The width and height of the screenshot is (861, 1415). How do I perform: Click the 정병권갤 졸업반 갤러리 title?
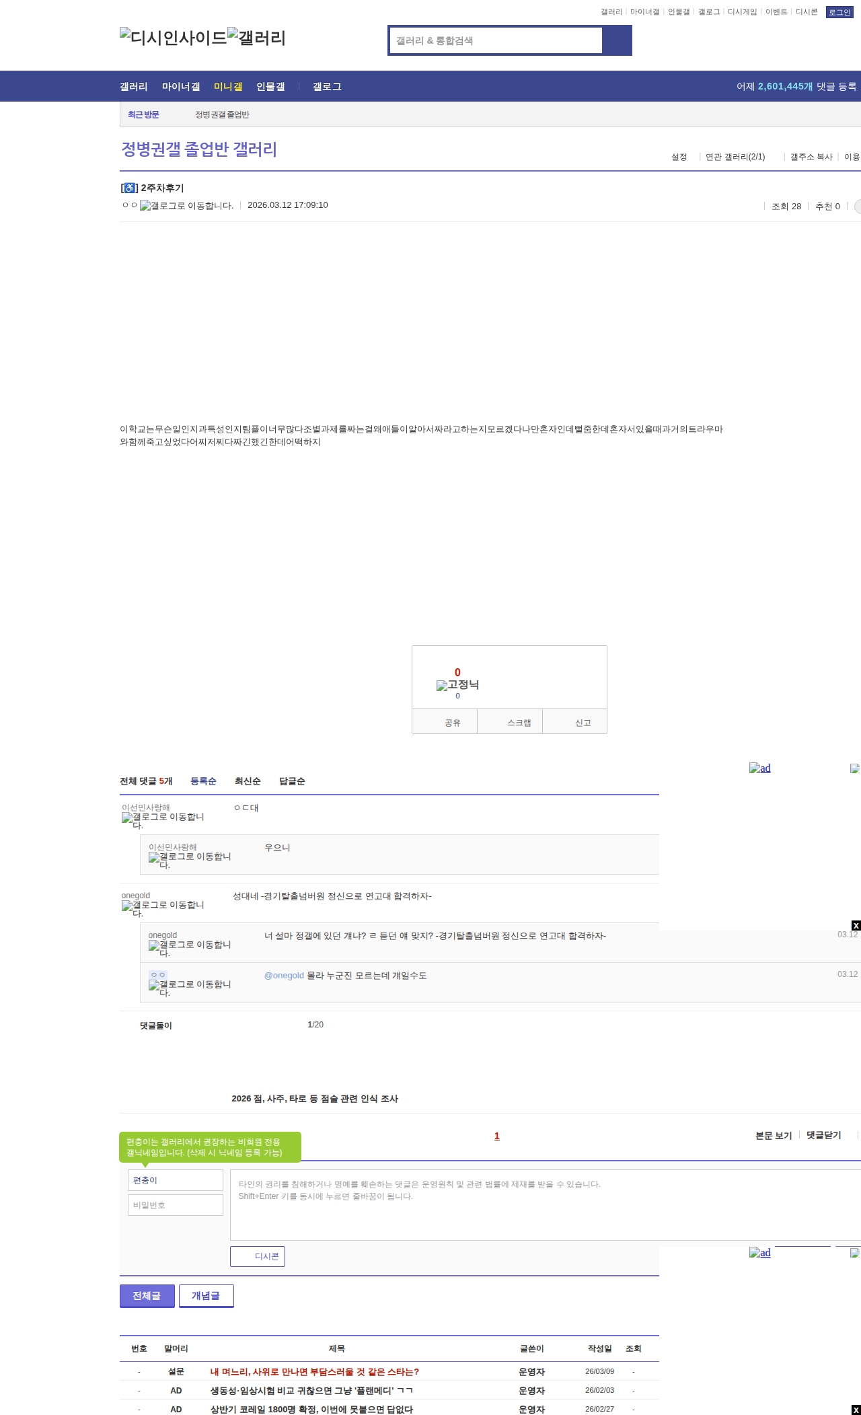click(x=199, y=149)
